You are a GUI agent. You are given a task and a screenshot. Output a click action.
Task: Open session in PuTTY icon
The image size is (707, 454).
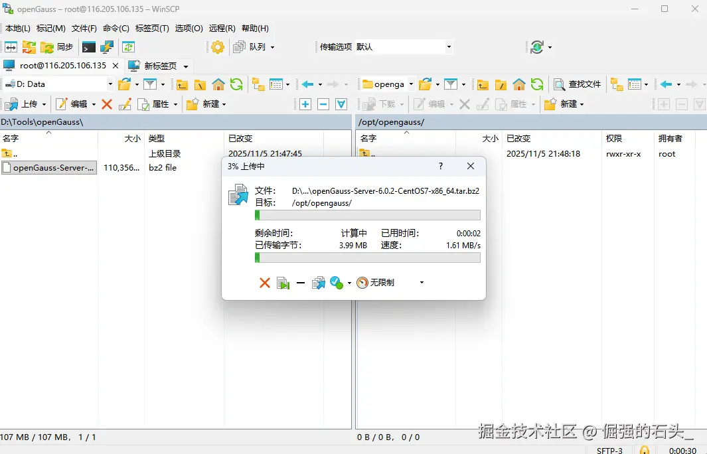click(107, 47)
